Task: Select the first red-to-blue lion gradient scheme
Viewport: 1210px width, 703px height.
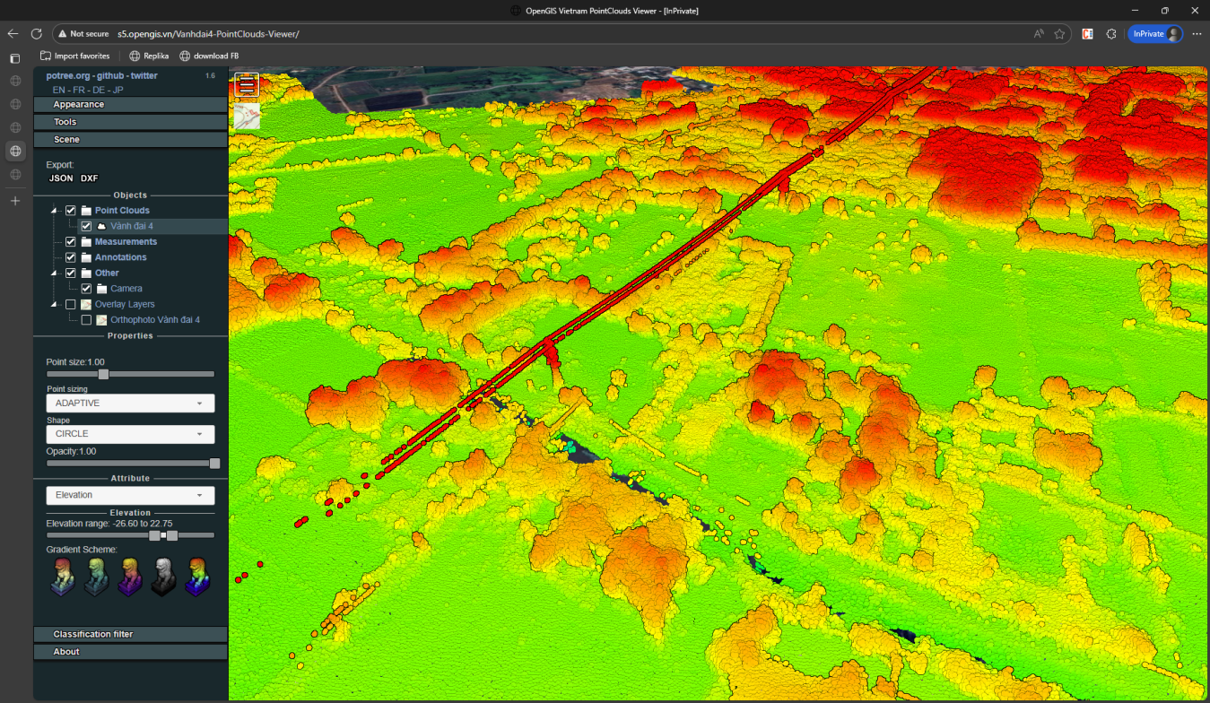Action: coord(62,577)
